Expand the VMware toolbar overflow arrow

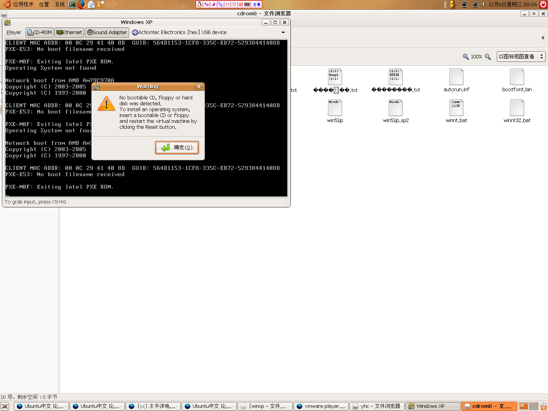click(x=283, y=32)
